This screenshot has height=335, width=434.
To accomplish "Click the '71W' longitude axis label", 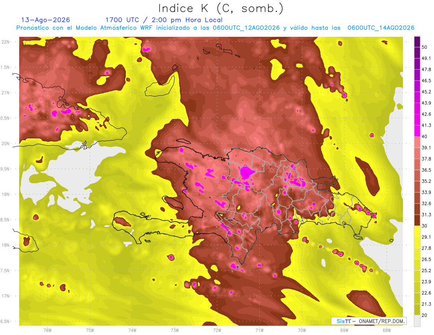I will pos(259,330).
